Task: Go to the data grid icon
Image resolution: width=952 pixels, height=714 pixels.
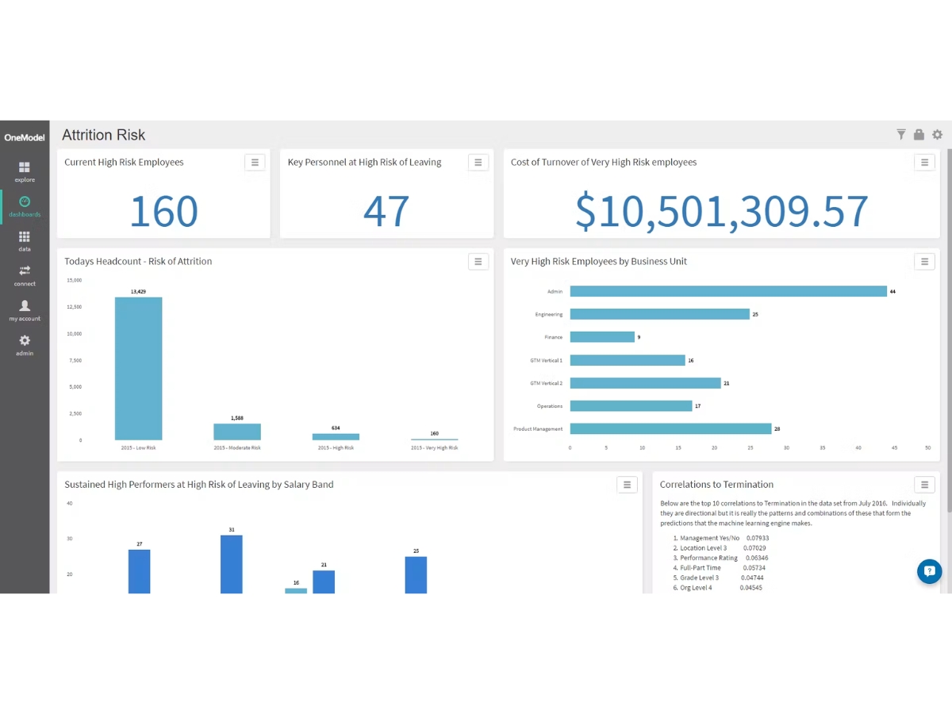Action: pos(25,241)
